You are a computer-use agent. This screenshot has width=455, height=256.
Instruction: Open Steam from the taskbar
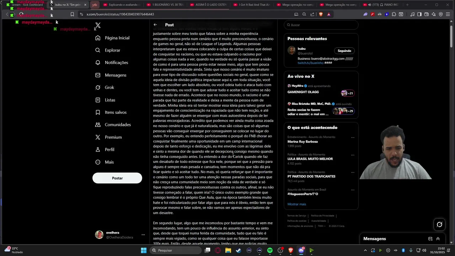[238, 250]
